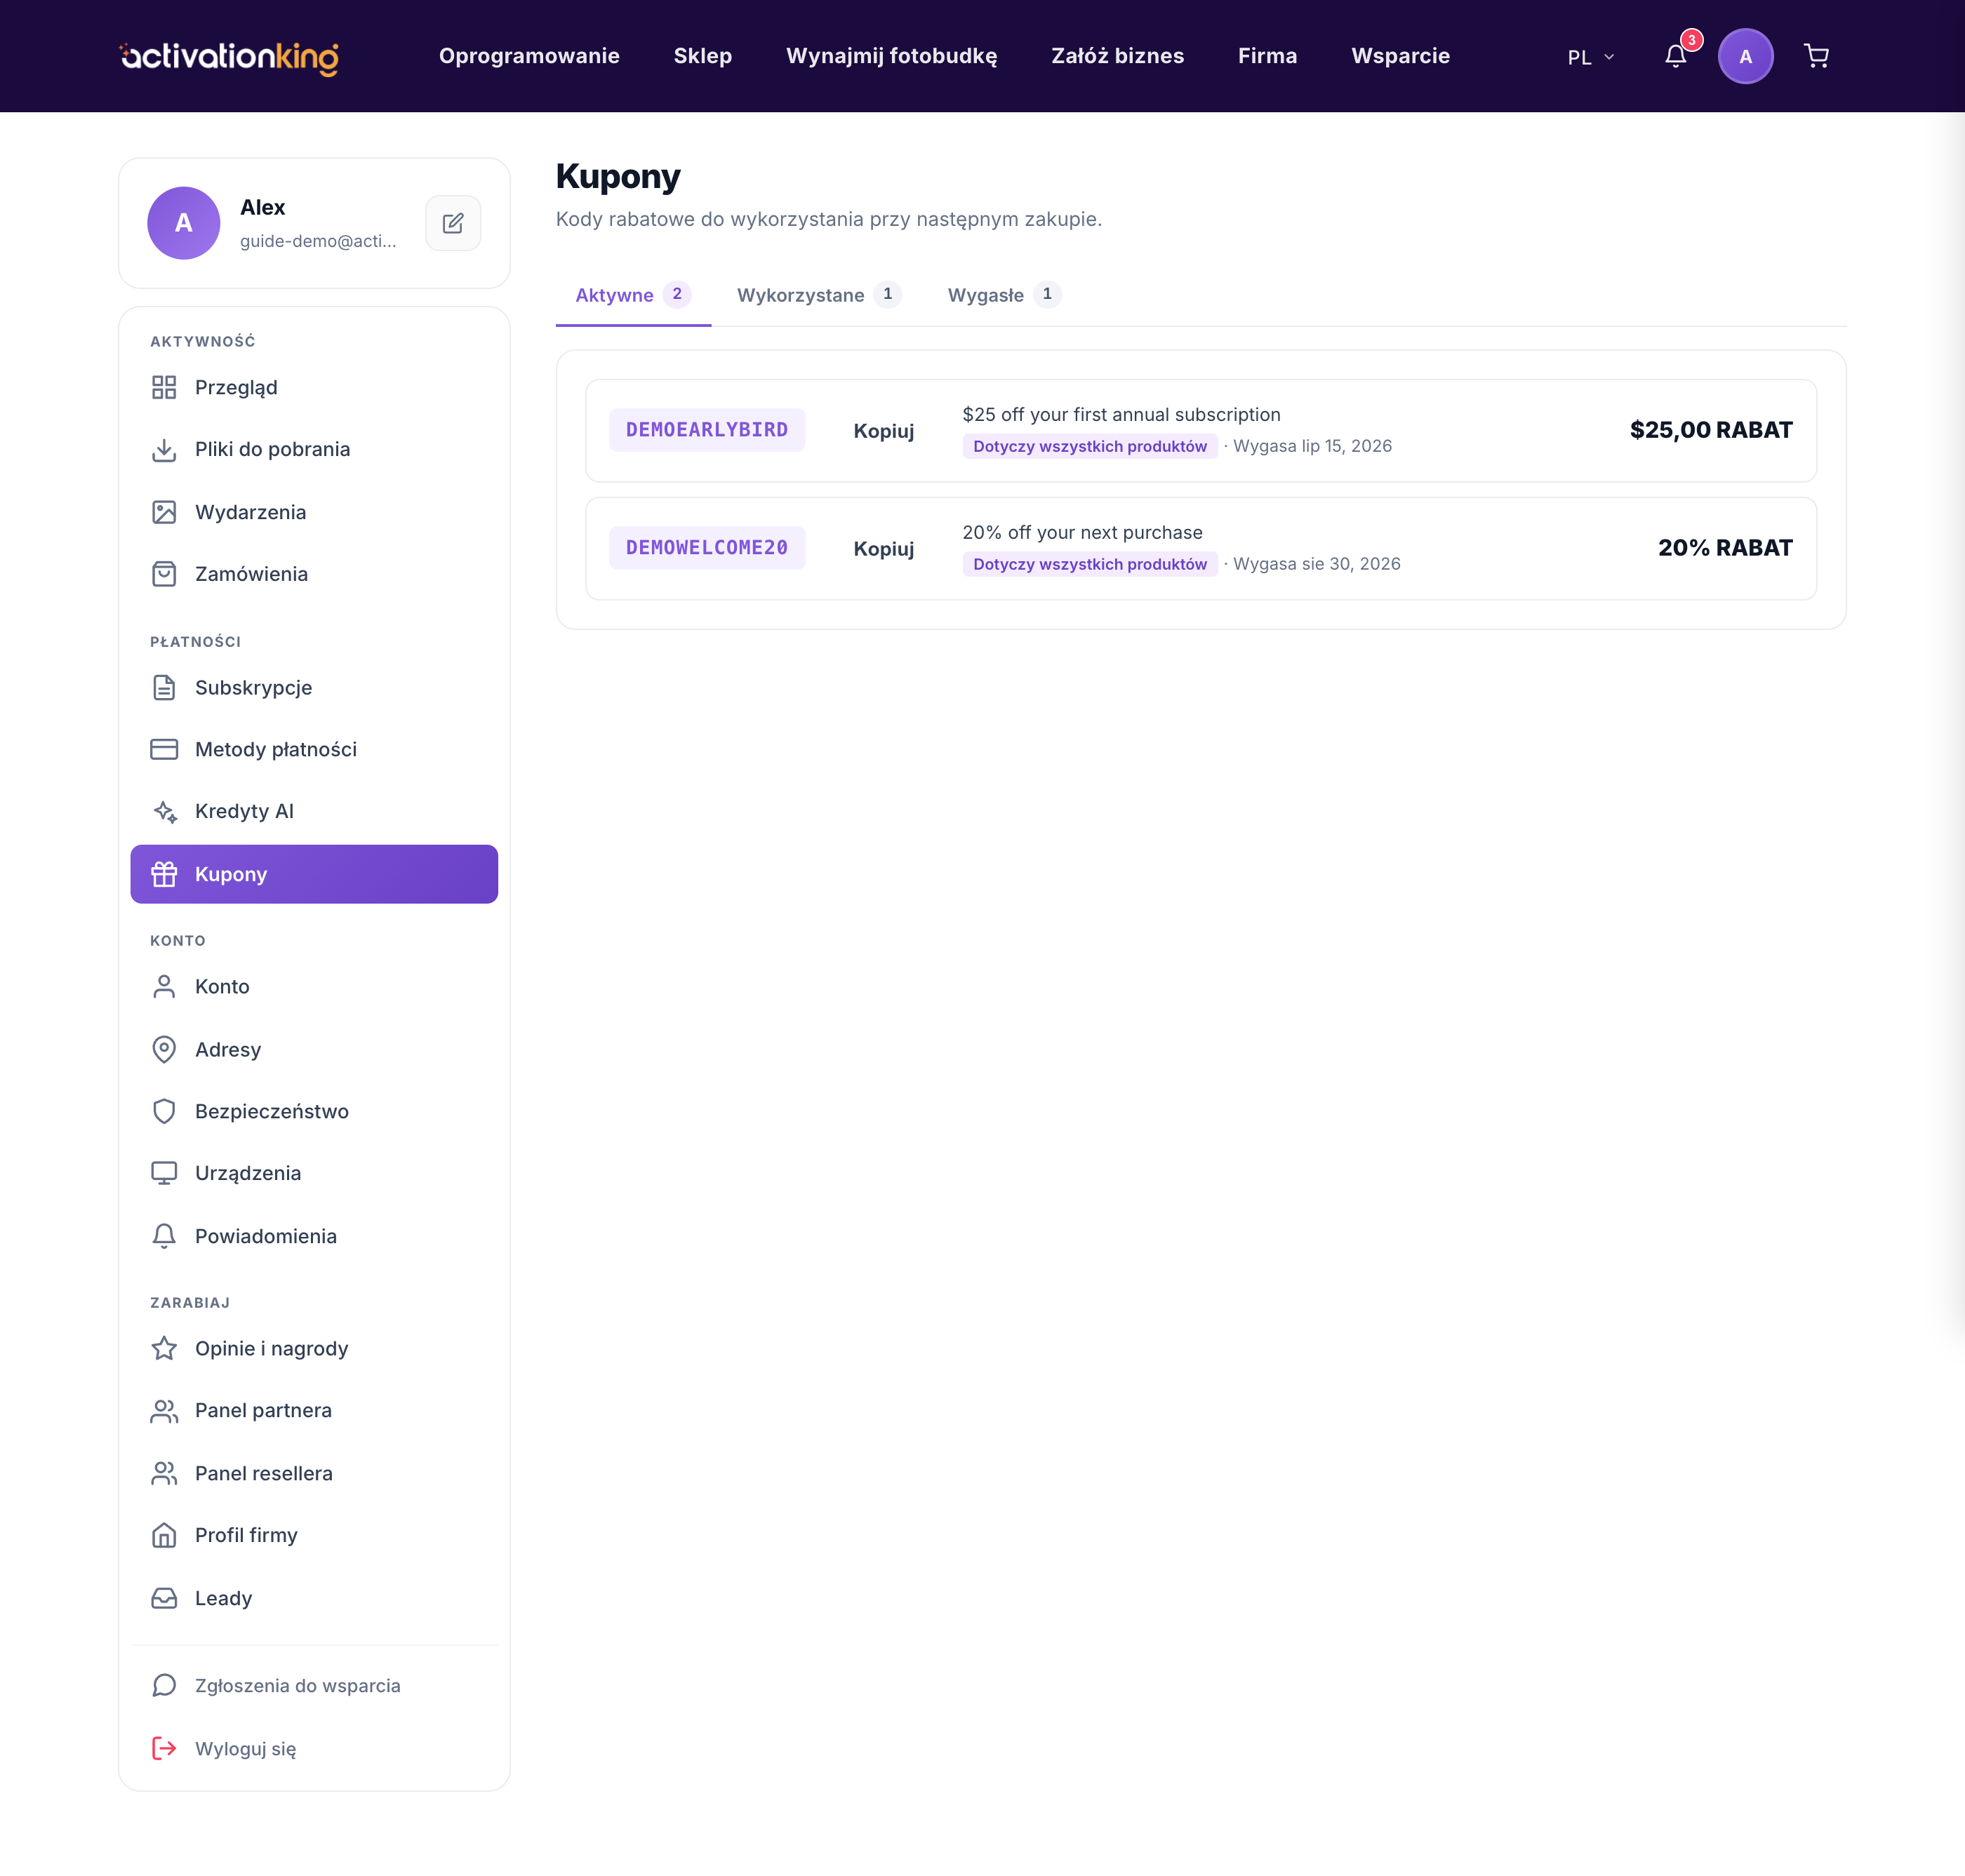Viewport: 1965px width, 1876px height.
Task: Open Wynajmij fotobudkę in navigation
Action: tap(891, 56)
